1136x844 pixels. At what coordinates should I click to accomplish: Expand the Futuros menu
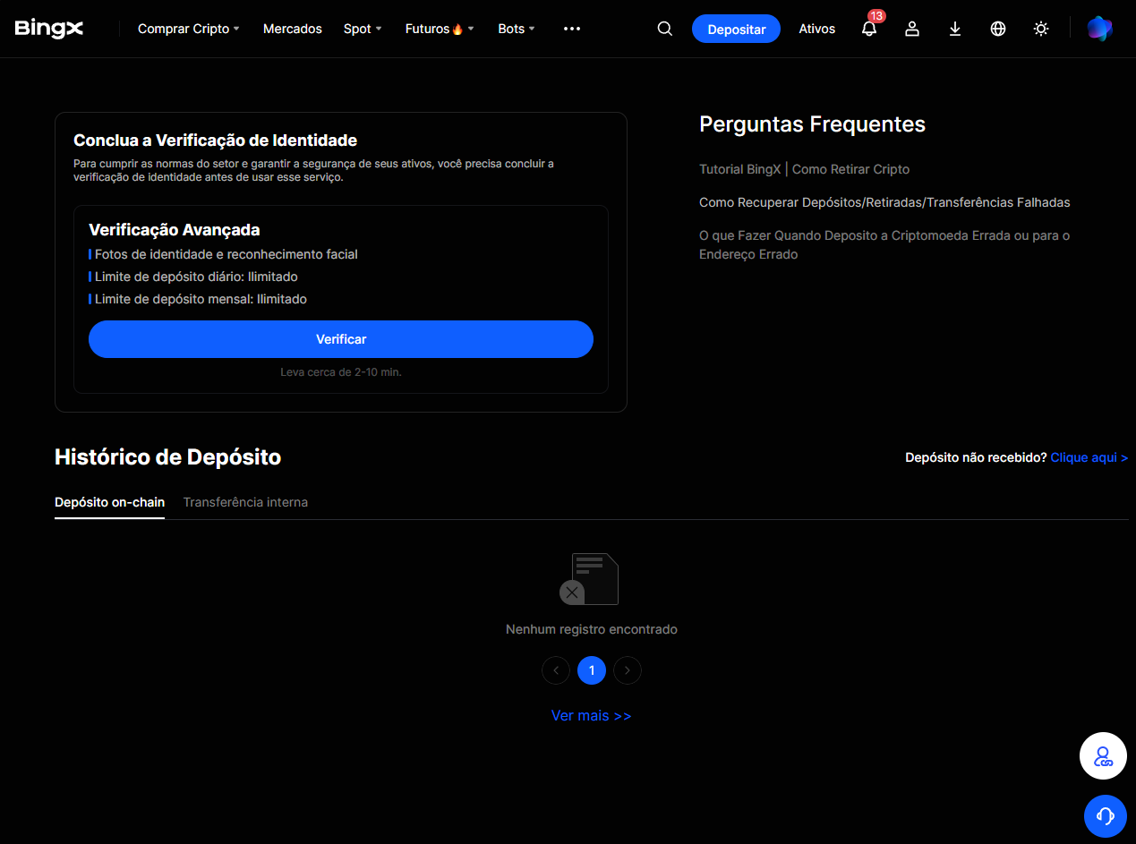[440, 29]
